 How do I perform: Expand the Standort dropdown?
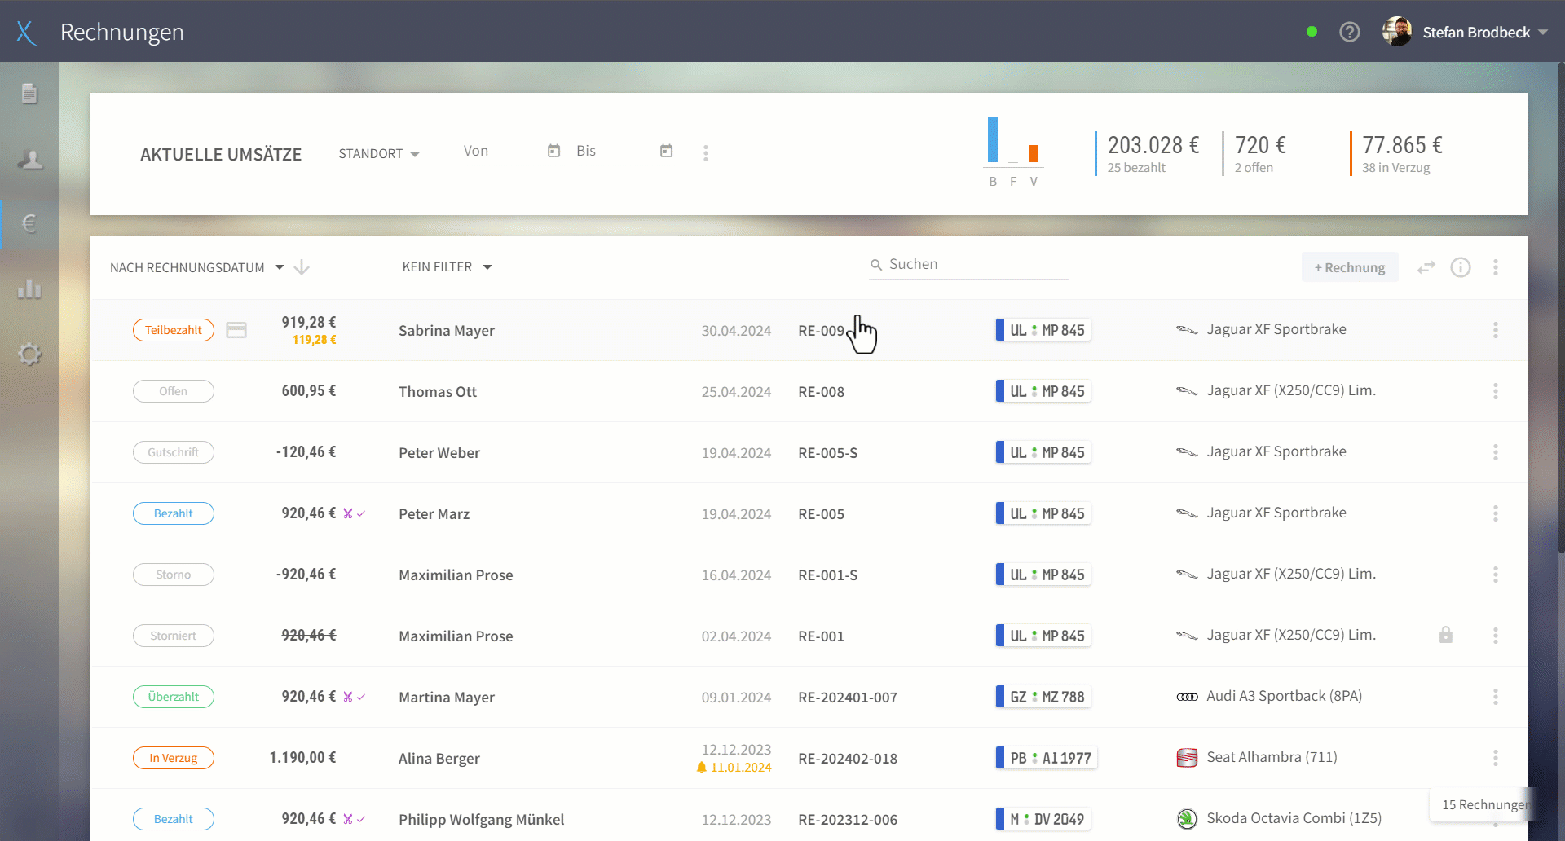[x=379, y=154]
